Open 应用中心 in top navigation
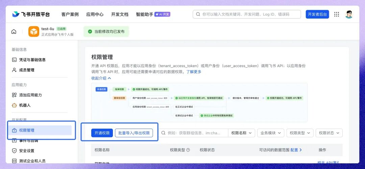Screen dimensions: 365x169 point(95,14)
